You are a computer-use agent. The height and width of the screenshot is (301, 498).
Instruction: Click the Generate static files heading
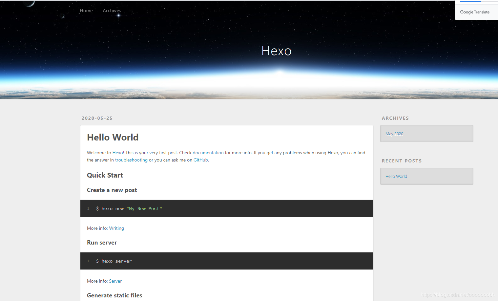click(x=114, y=295)
